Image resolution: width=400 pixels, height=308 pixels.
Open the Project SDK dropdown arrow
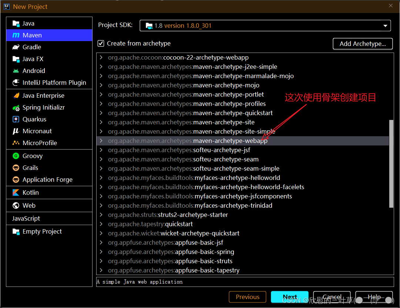pyautogui.click(x=385, y=26)
